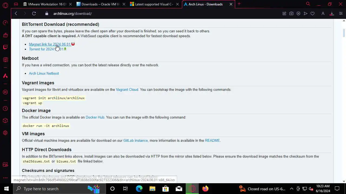
Task: Open Easy Setup sliders icon
Action: (x=341, y=13)
